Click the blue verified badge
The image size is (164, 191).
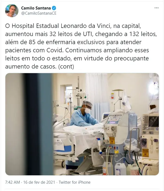[x=54, y=8]
